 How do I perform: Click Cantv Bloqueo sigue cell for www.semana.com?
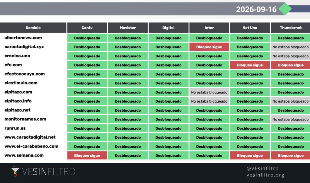click(x=87, y=155)
